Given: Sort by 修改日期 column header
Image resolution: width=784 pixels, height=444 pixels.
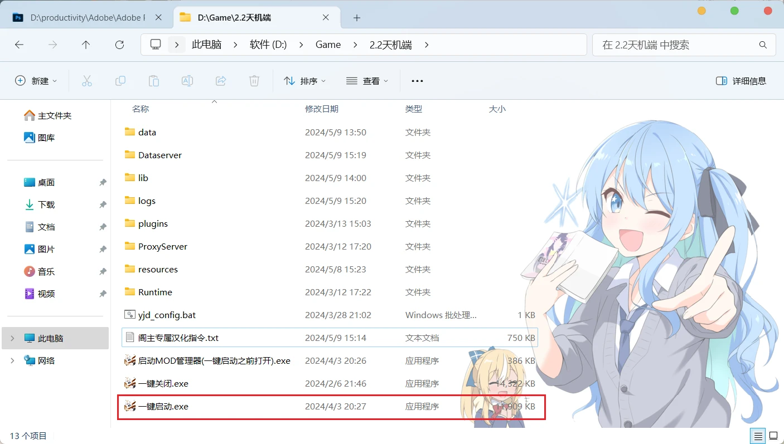Looking at the screenshot, I should (322, 109).
